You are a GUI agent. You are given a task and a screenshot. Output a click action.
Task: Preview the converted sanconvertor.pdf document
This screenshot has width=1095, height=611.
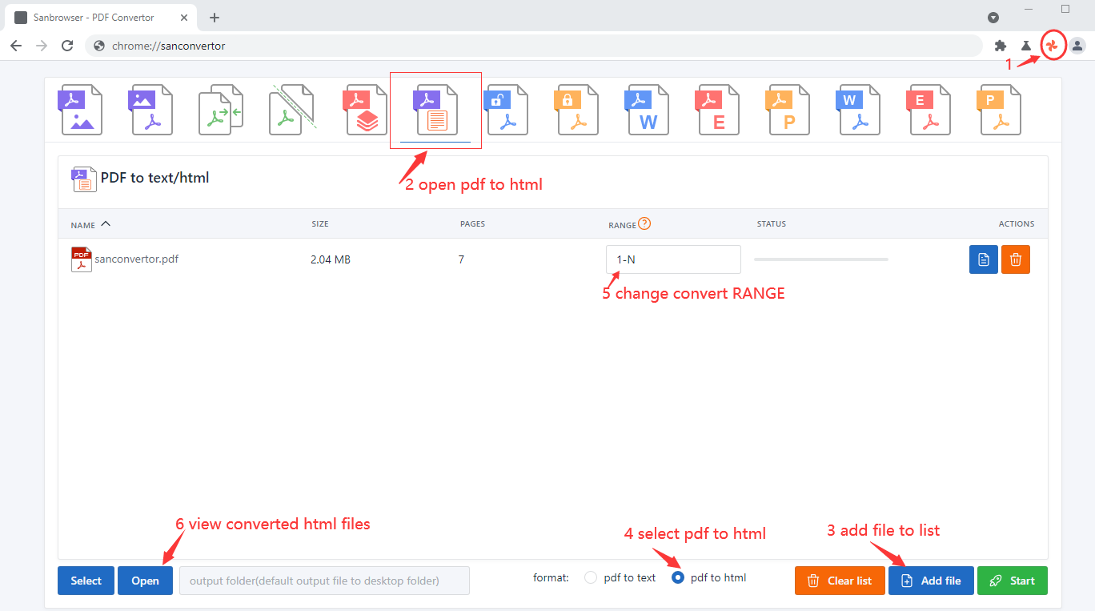983,259
